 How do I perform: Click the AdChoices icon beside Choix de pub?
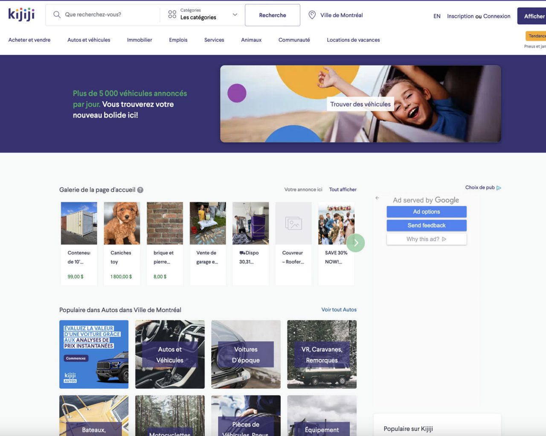click(499, 187)
